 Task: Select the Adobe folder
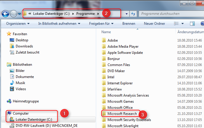pyautogui.click(x=112, y=40)
